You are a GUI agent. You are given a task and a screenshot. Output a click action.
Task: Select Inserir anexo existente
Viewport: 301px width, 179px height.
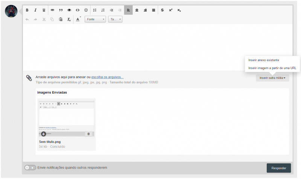pyautogui.click(x=264, y=60)
